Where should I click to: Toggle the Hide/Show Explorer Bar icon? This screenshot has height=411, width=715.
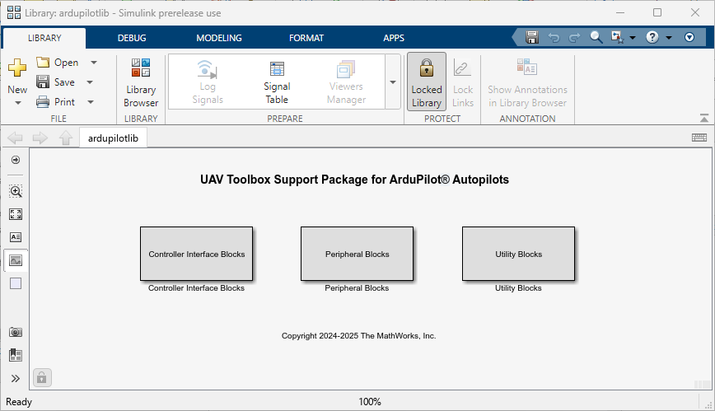pyautogui.click(x=16, y=160)
